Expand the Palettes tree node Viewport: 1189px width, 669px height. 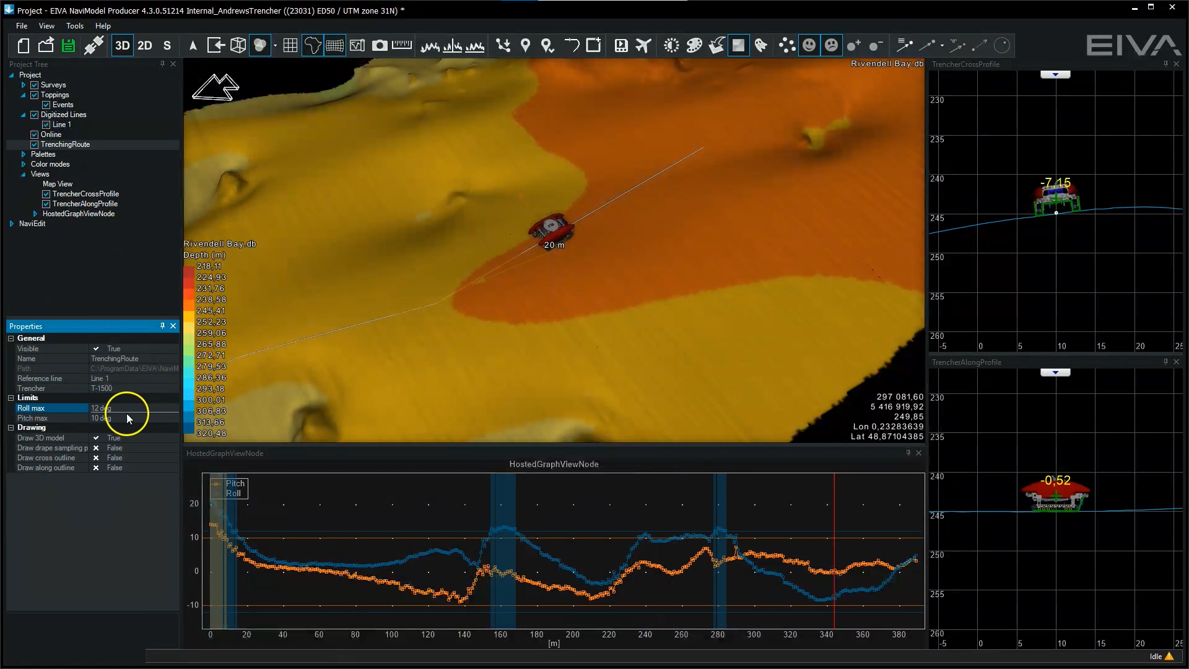click(24, 154)
